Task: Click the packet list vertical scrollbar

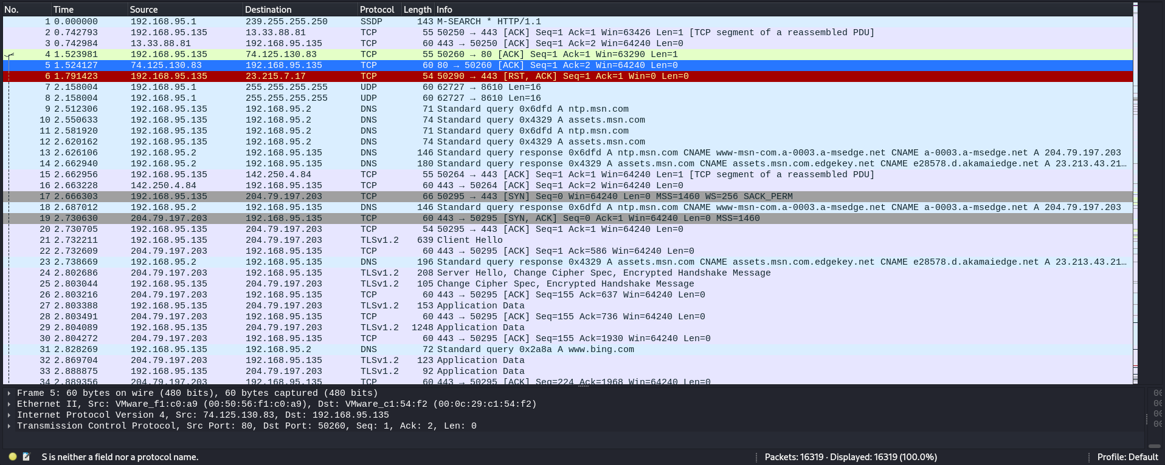Action: pyautogui.click(x=1135, y=194)
